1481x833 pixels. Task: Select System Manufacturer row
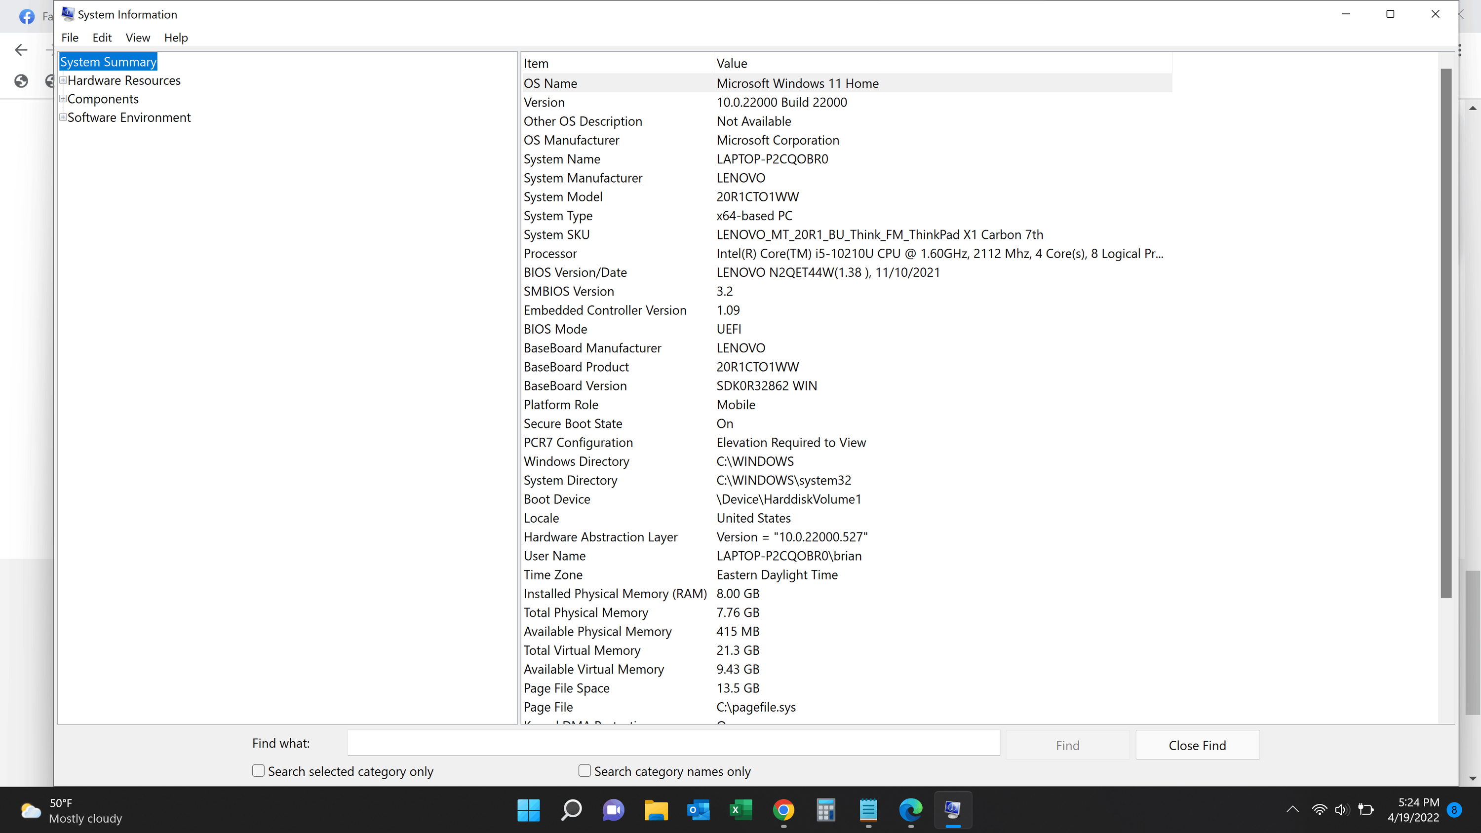[846, 178]
